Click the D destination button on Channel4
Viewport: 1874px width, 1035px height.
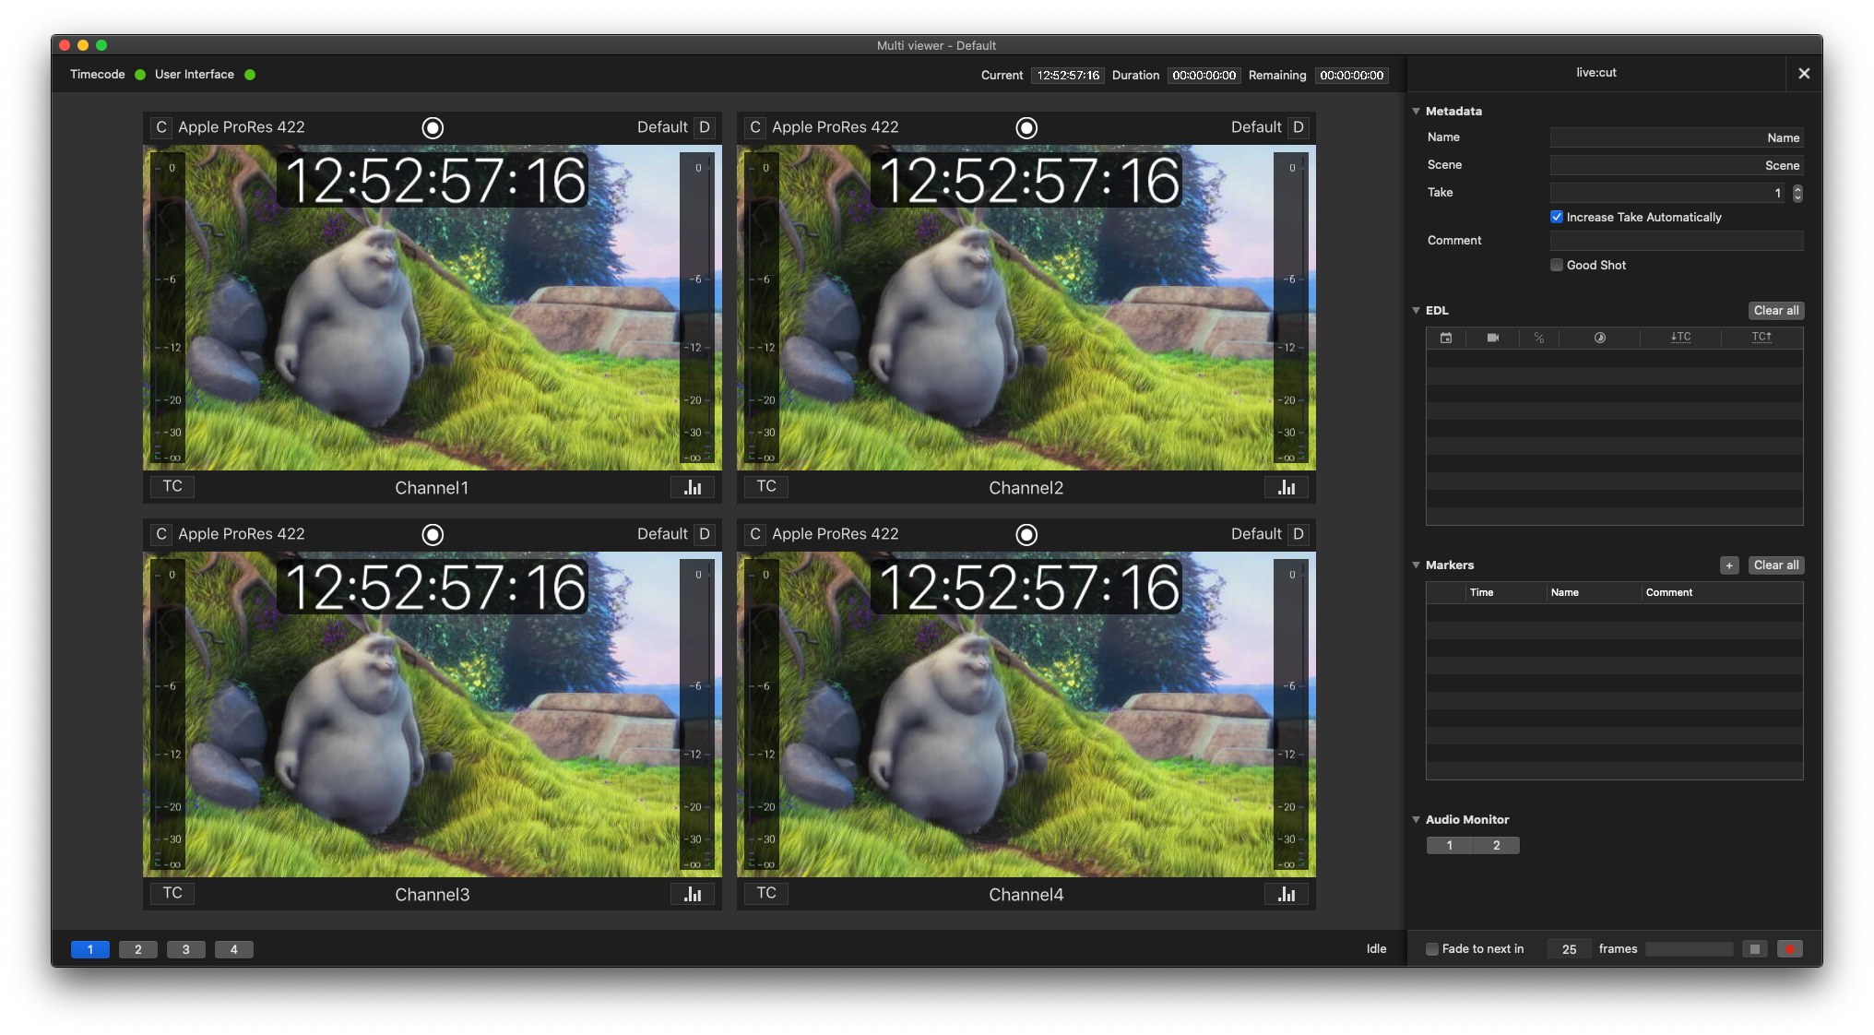(x=1299, y=534)
